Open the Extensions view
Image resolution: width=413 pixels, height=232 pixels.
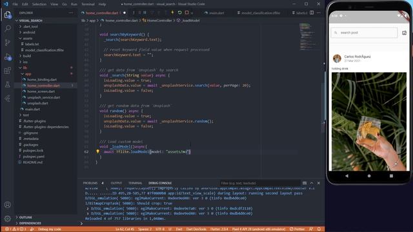(x=7, y=70)
